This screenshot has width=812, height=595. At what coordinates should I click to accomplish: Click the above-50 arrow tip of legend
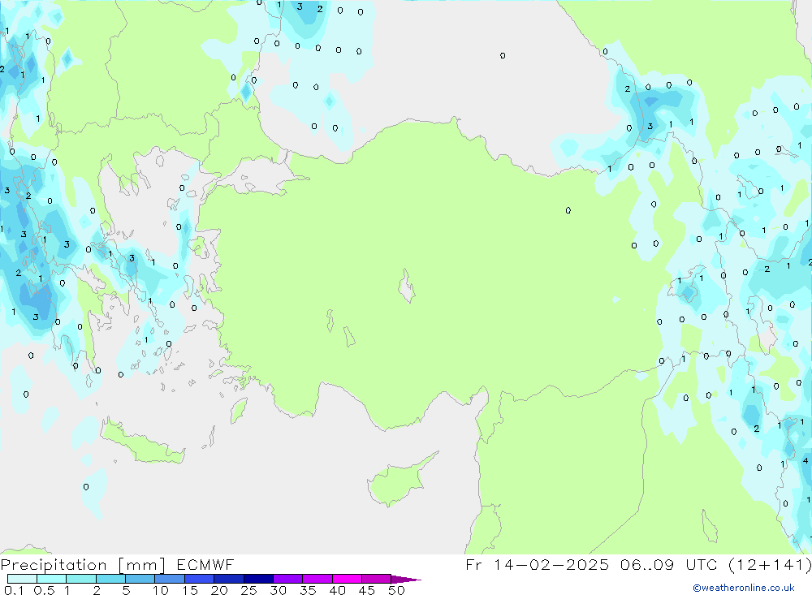click(x=405, y=580)
